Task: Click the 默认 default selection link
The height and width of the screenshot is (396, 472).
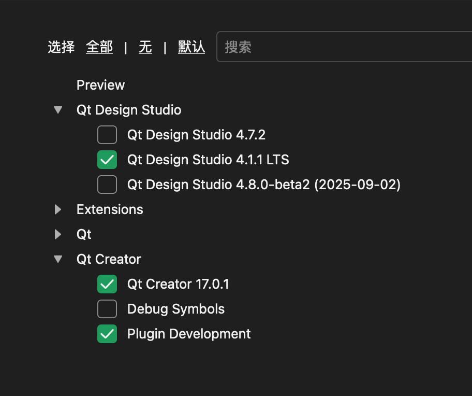Action: (191, 47)
